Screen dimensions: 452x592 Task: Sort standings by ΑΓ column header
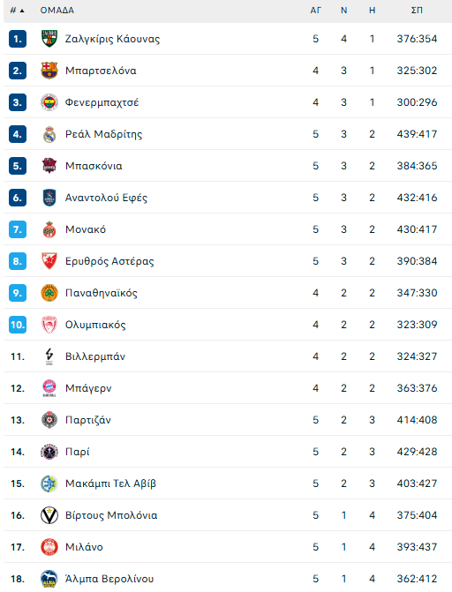[315, 11]
